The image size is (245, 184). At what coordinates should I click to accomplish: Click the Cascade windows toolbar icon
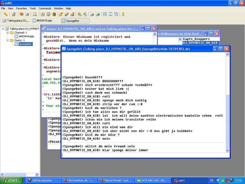[116, 14]
